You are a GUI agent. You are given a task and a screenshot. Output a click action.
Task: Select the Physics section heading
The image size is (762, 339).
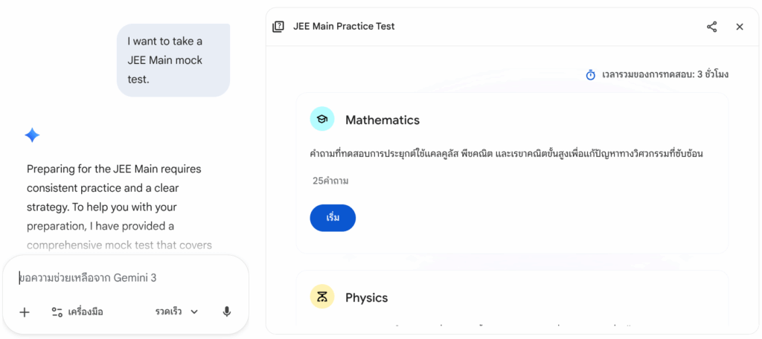coord(366,297)
